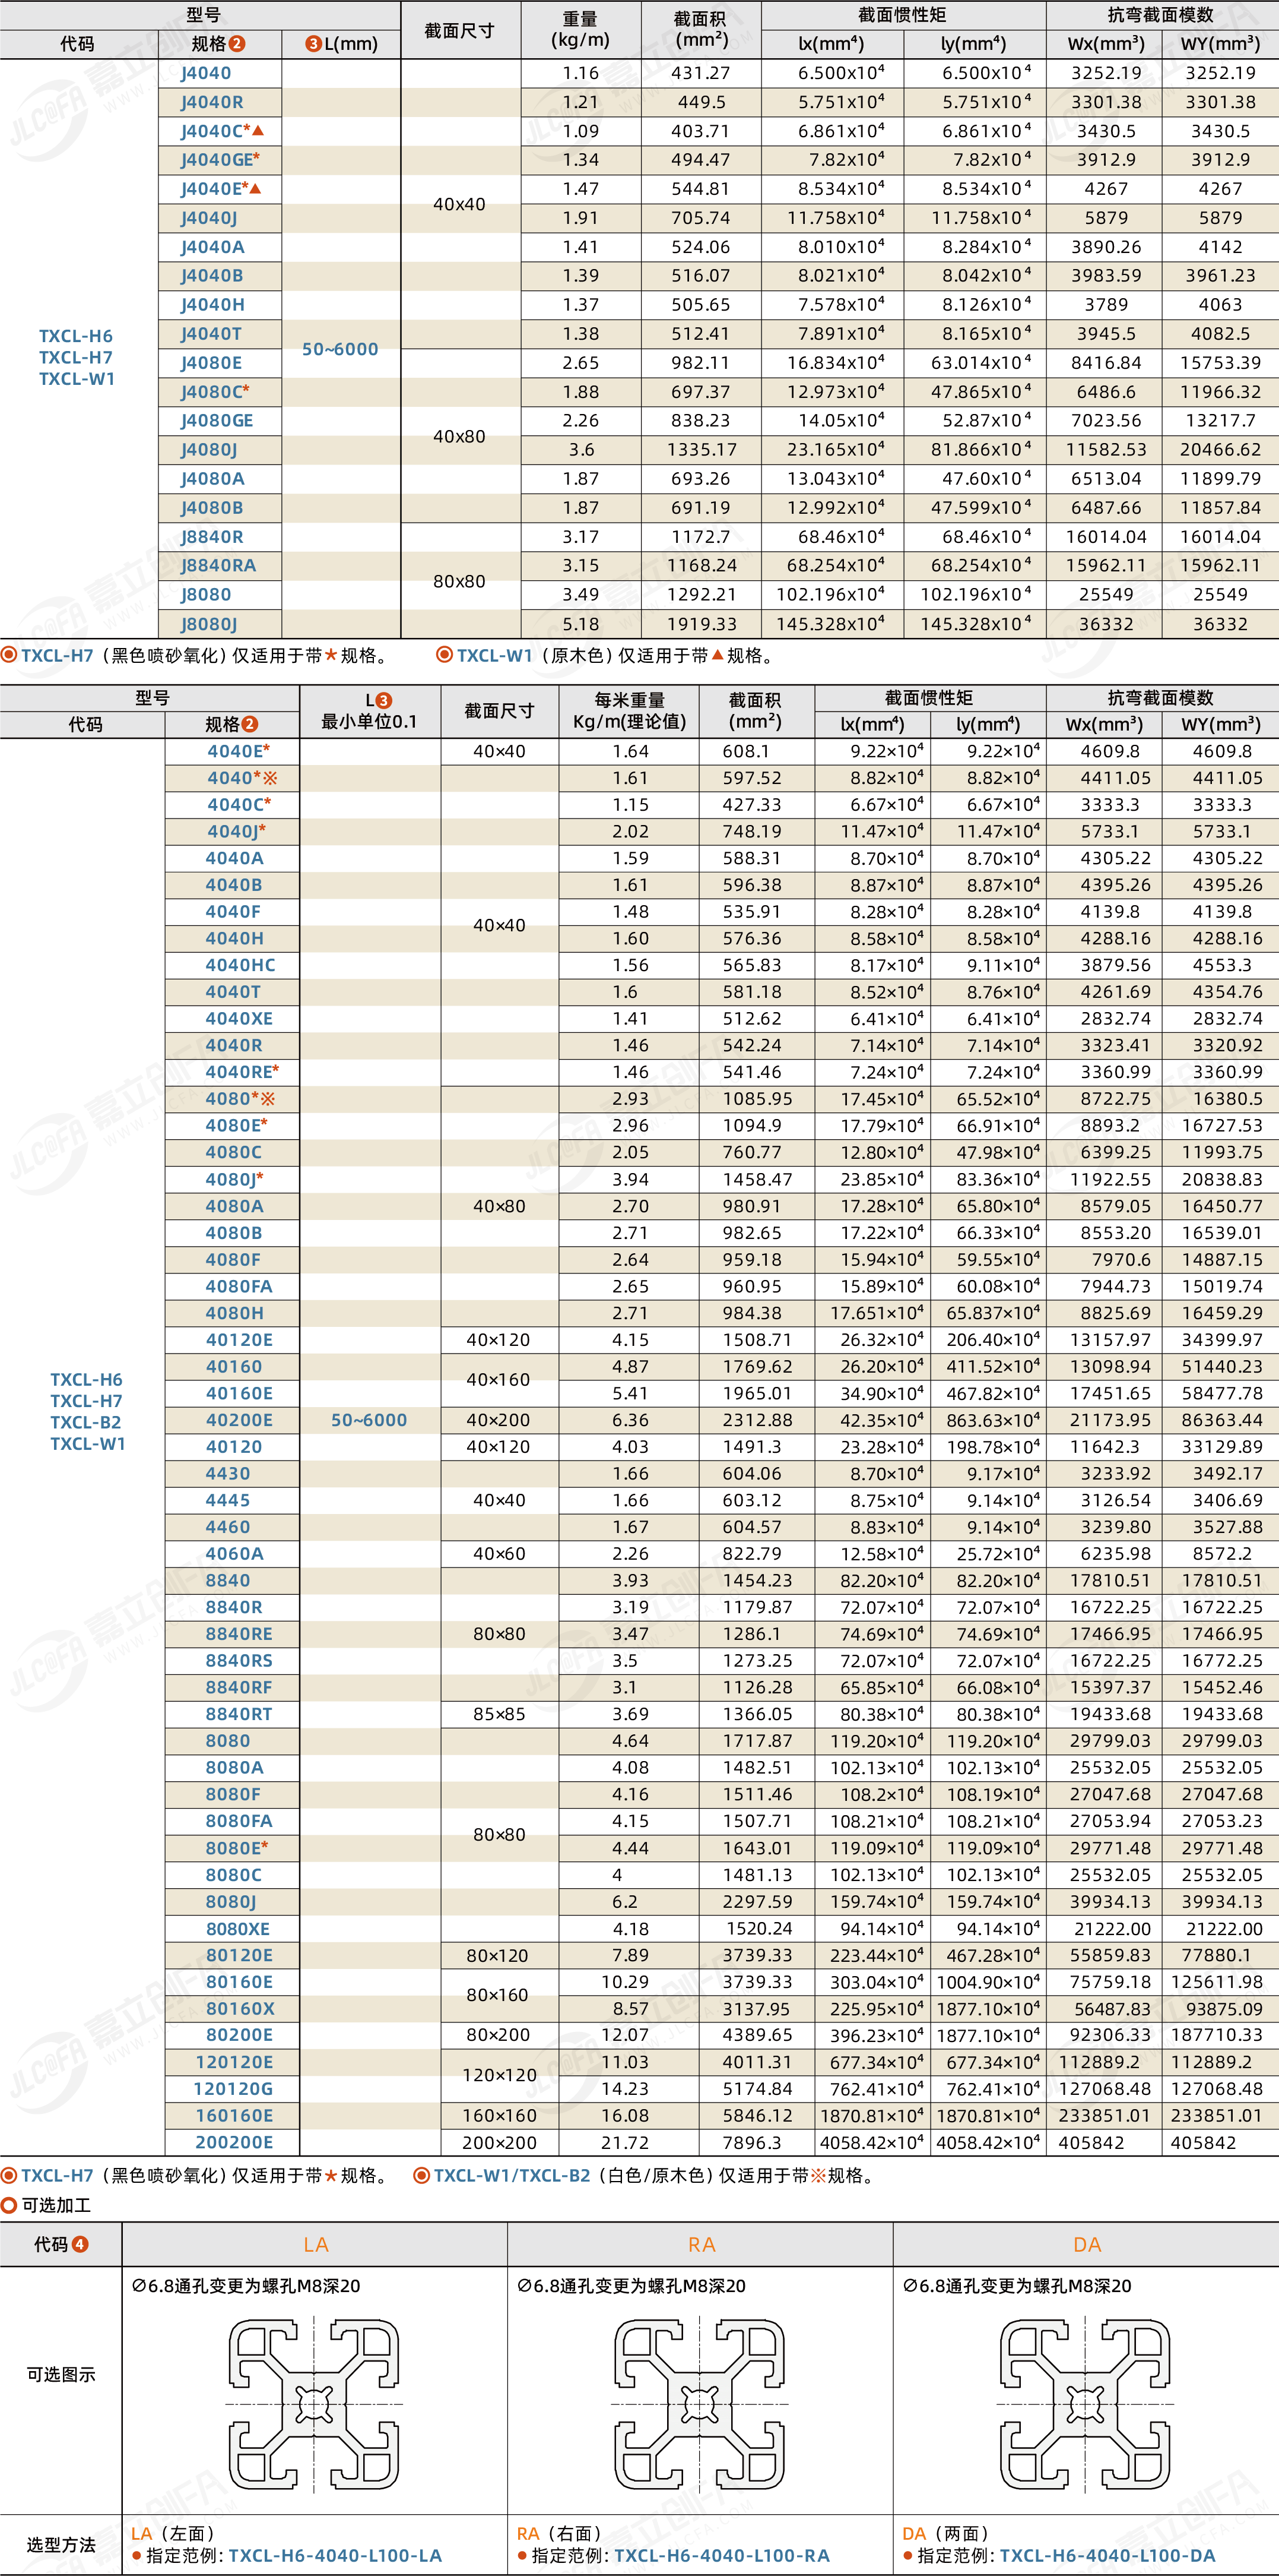Click spec code J4040J
The width and height of the screenshot is (1279, 2576).
click(x=209, y=218)
